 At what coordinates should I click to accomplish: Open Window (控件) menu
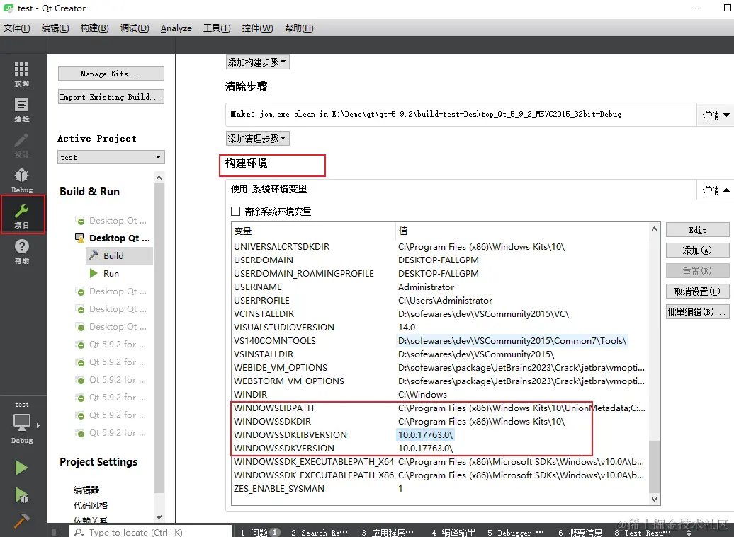click(257, 28)
